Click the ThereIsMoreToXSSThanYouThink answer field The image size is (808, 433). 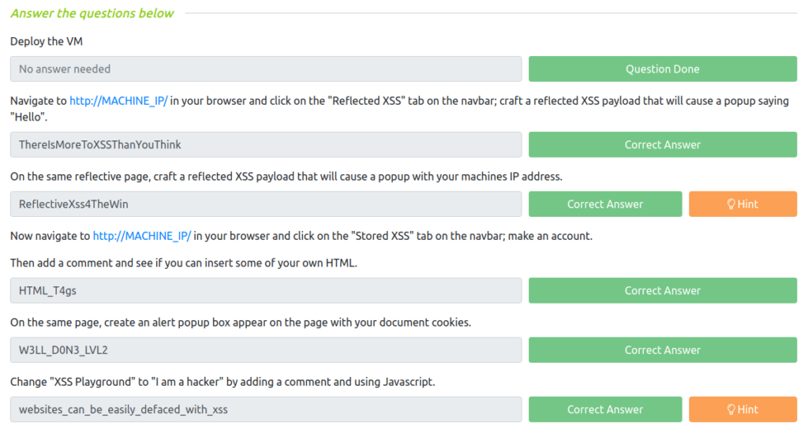266,145
